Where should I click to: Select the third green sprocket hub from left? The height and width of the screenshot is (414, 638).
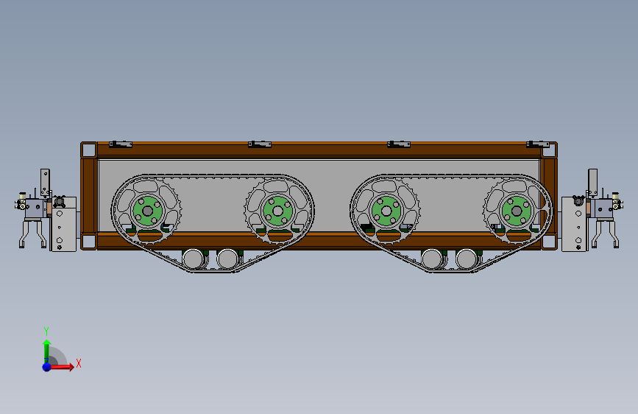[386, 211]
